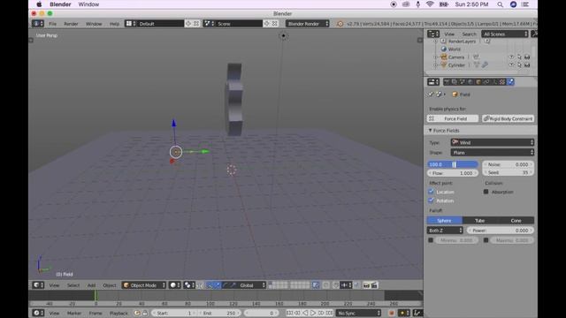Click the Force Field physics button

453,118
